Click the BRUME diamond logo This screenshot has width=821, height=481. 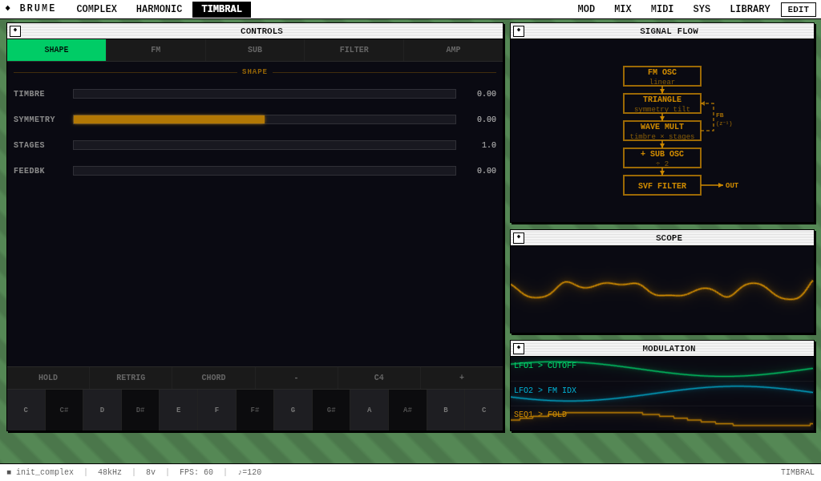pyautogui.click(x=8, y=9)
